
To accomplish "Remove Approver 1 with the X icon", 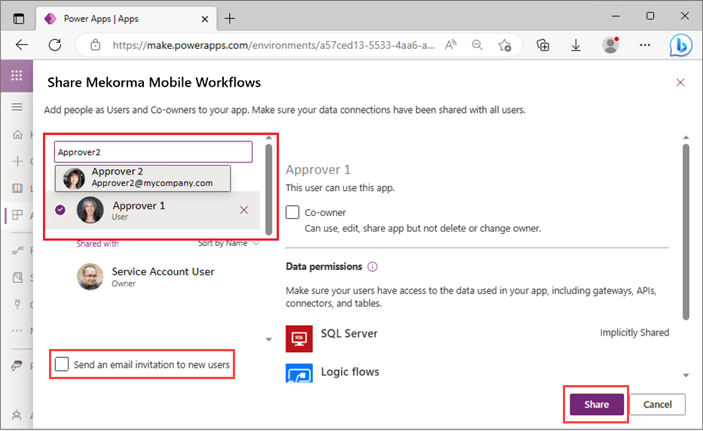I will coord(244,210).
